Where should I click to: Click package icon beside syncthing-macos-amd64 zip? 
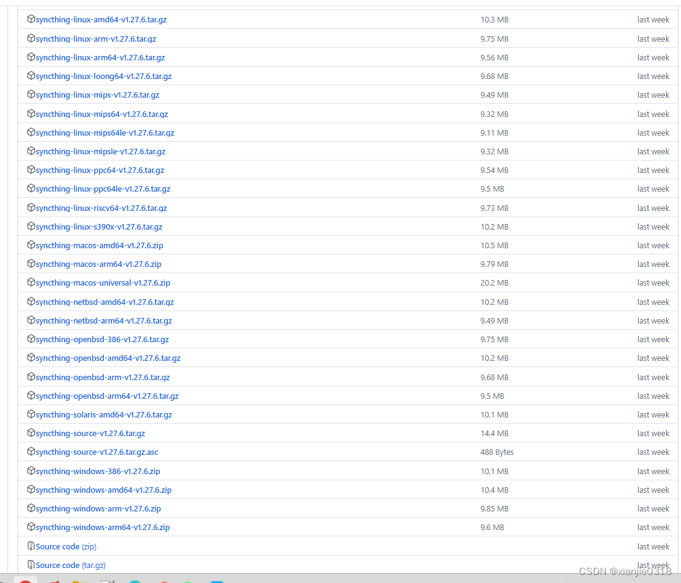[31, 245]
